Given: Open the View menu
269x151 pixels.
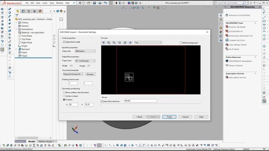Looking at the screenshot, I should pos(38,3).
